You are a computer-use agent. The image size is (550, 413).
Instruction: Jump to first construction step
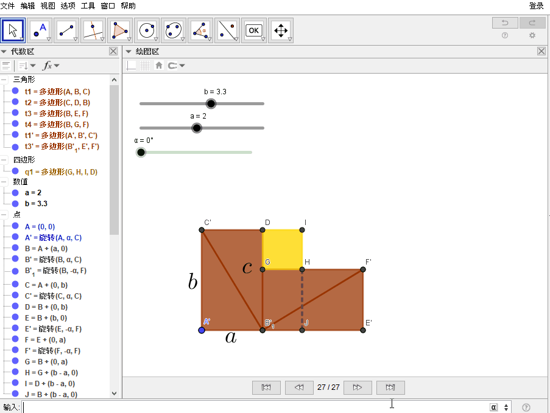pos(266,387)
